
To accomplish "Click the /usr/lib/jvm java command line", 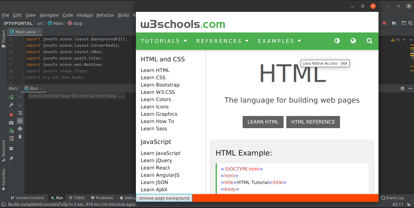I will click(x=77, y=96).
